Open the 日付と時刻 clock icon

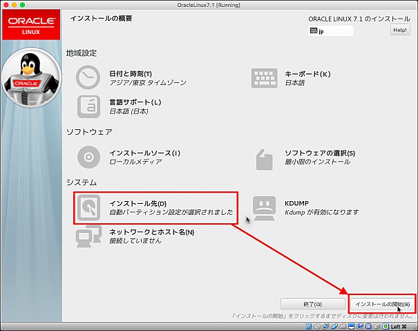coord(88,77)
